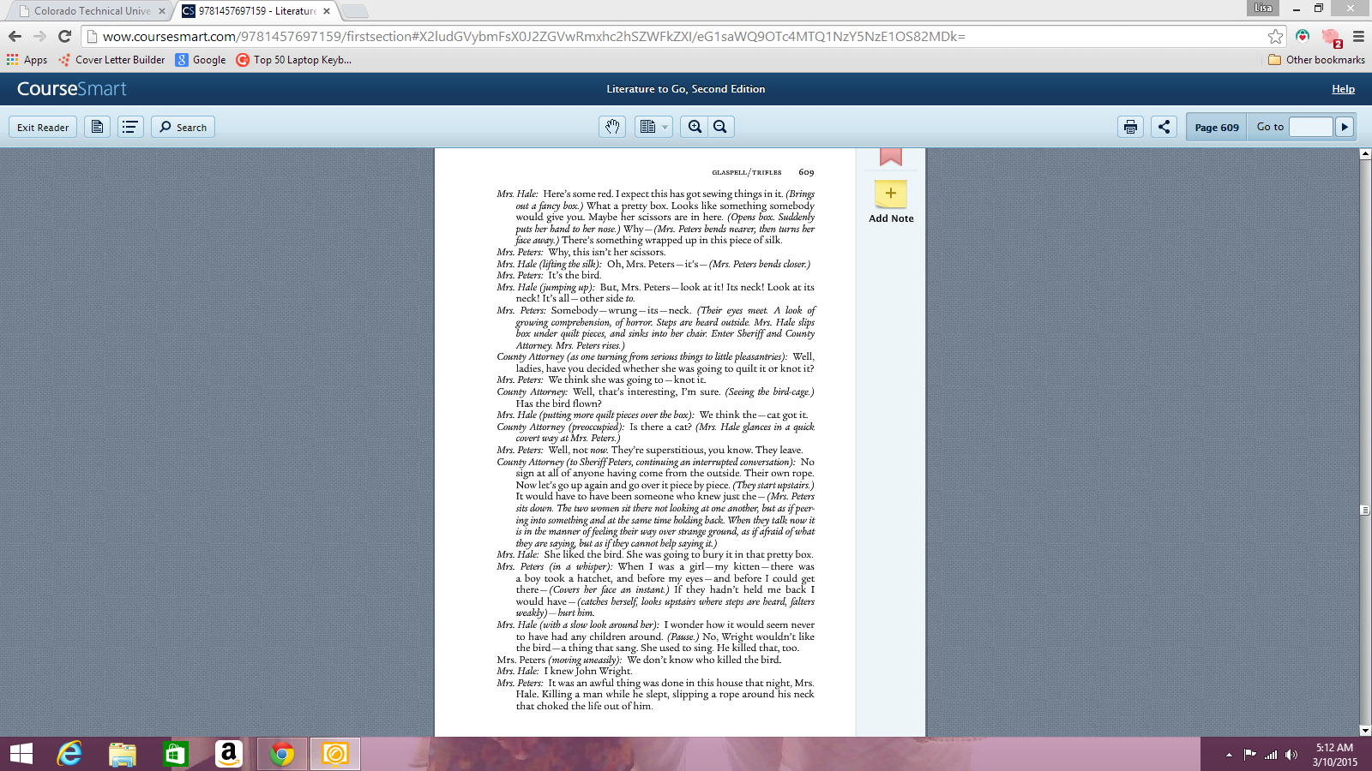Click the extension icon with red badge 2
The width and height of the screenshot is (1372, 771).
pyautogui.click(x=1331, y=37)
